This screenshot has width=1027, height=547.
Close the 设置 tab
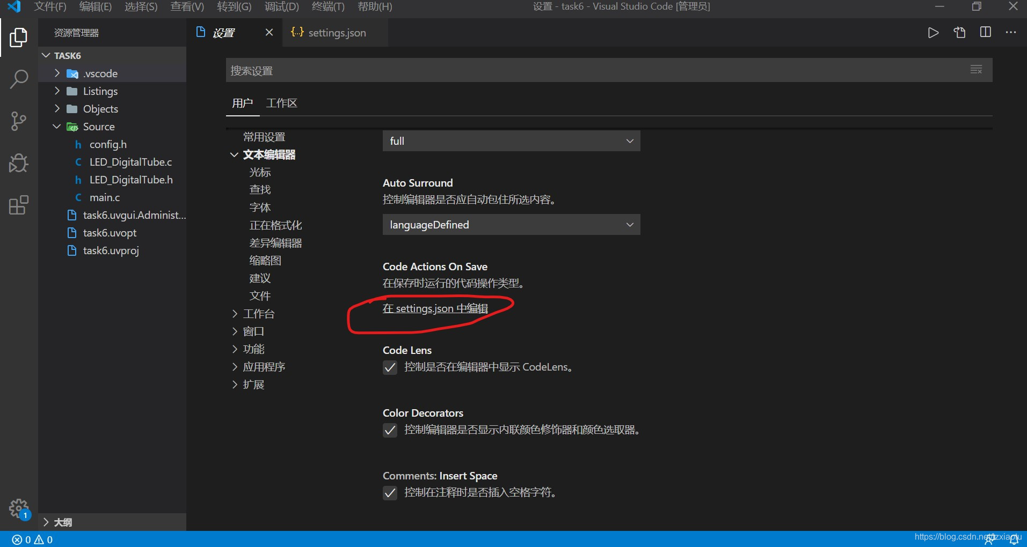tap(269, 32)
